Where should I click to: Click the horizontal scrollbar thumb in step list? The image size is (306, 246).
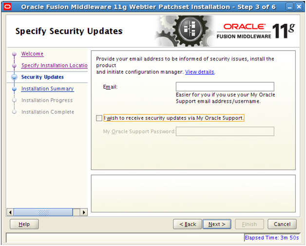[43, 212]
